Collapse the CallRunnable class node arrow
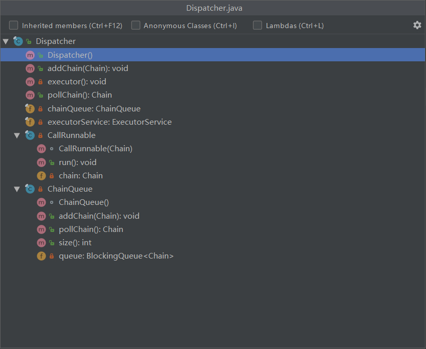 coord(17,135)
